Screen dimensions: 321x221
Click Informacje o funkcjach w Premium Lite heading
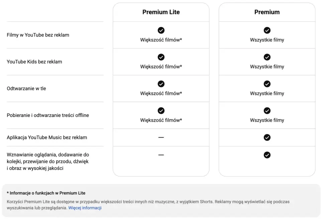(x=46, y=193)
